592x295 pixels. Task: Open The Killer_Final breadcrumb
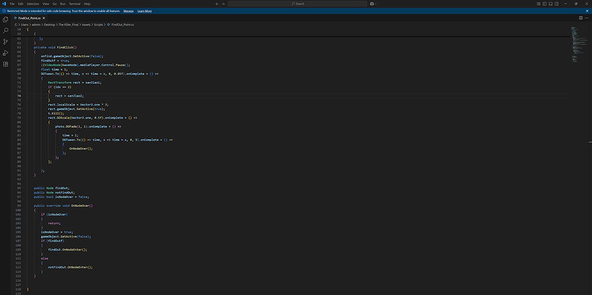point(68,25)
